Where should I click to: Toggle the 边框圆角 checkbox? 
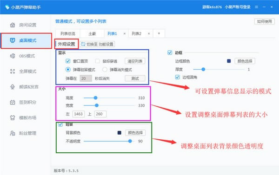pyautogui.click(x=177, y=77)
